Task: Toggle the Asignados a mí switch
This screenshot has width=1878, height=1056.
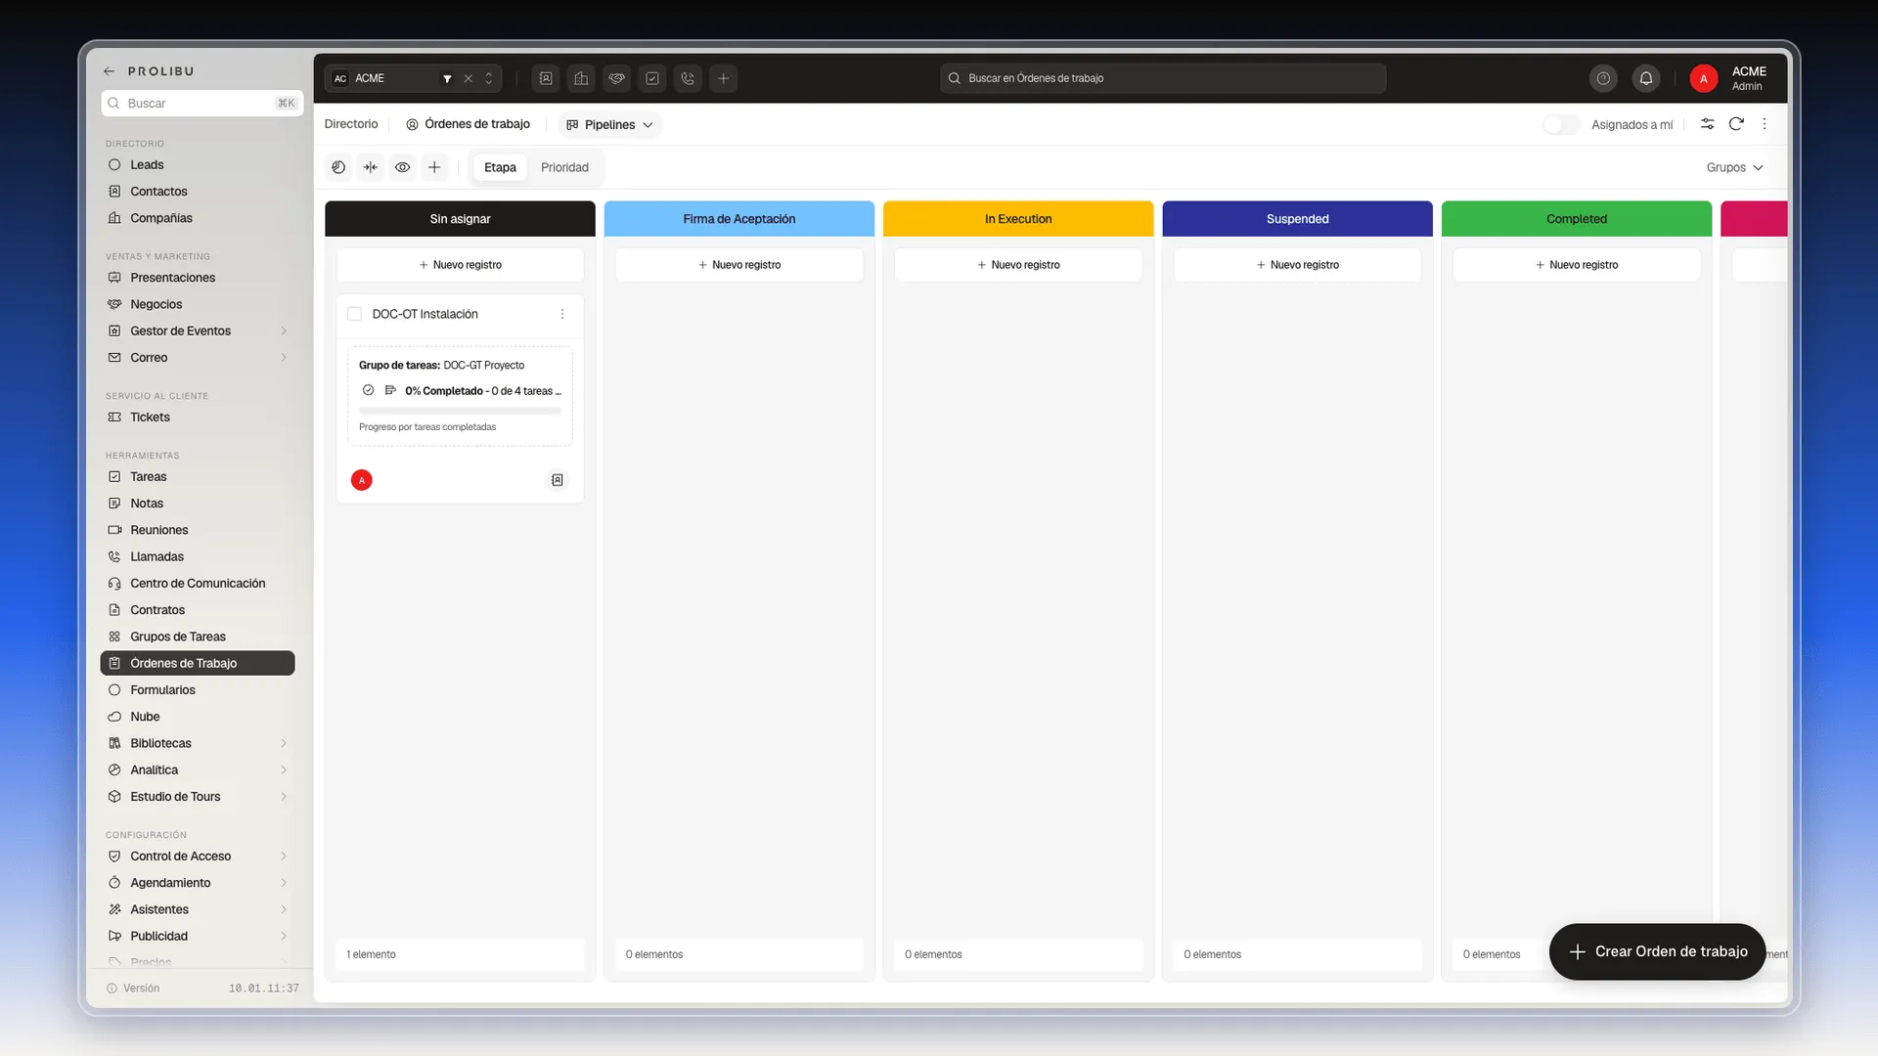Action: coord(1560,124)
